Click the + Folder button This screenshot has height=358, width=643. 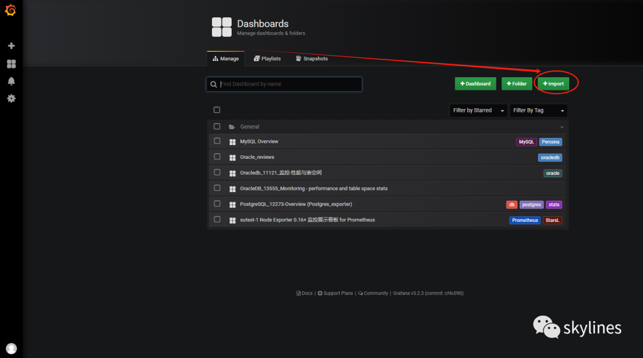point(517,84)
